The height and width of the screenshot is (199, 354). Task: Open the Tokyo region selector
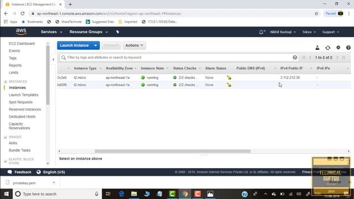point(309,32)
